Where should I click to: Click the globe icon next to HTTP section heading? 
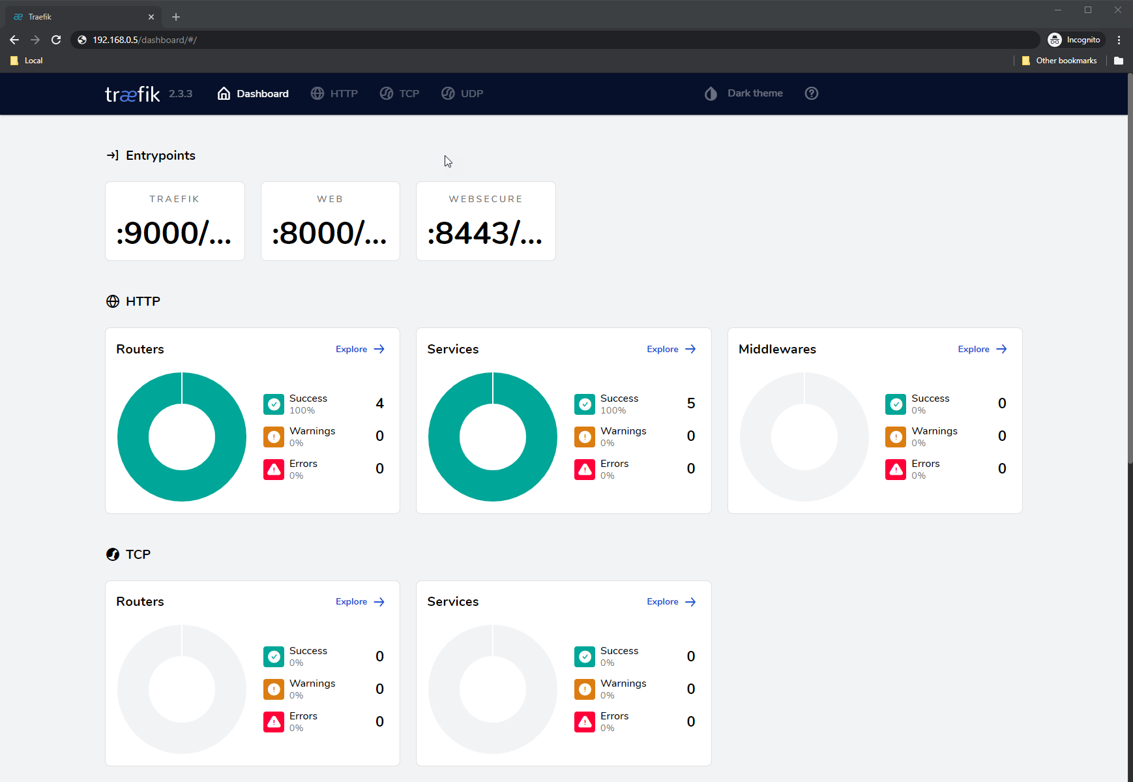[112, 301]
